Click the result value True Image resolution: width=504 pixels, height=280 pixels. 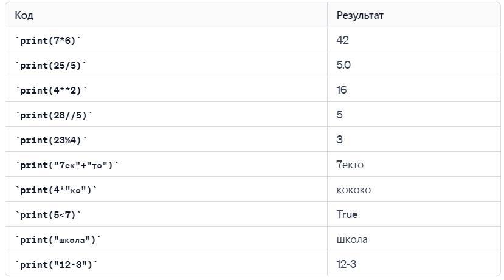pyautogui.click(x=347, y=214)
